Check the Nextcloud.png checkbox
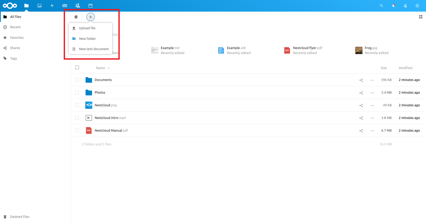Viewport: 426px width, 224px height. [77, 105]
